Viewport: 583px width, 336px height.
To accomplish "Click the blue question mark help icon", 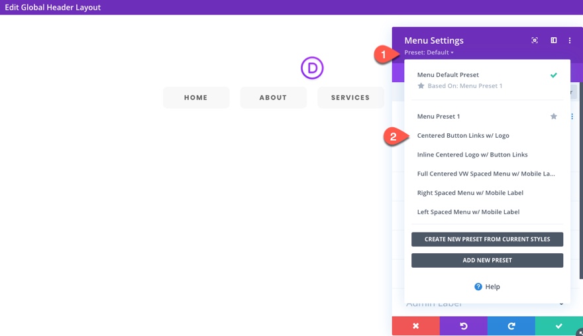I will pyautogui.click(x=478, y=286).
